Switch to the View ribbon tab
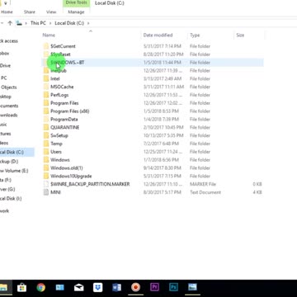Screen dimensions: 297x297 coord(51,12)
